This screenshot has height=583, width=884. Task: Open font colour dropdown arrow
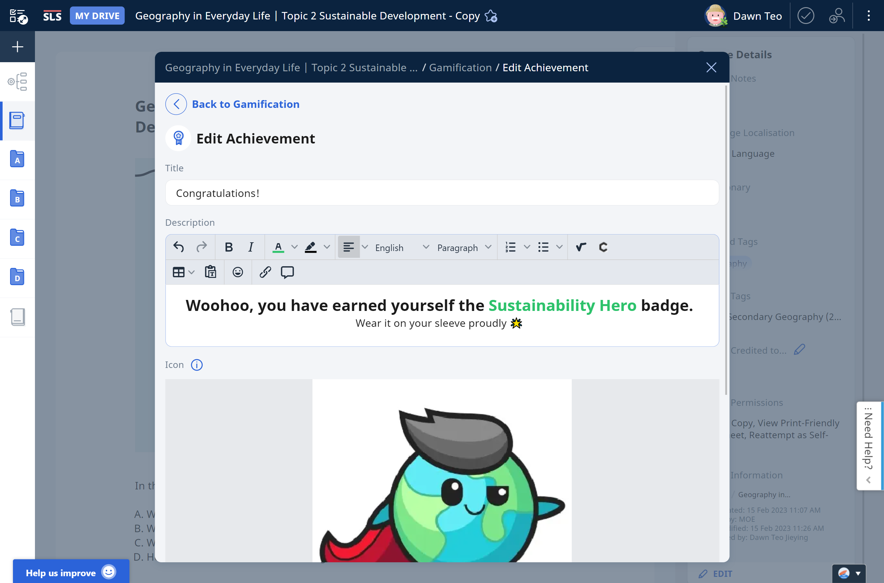pos(294,247)
